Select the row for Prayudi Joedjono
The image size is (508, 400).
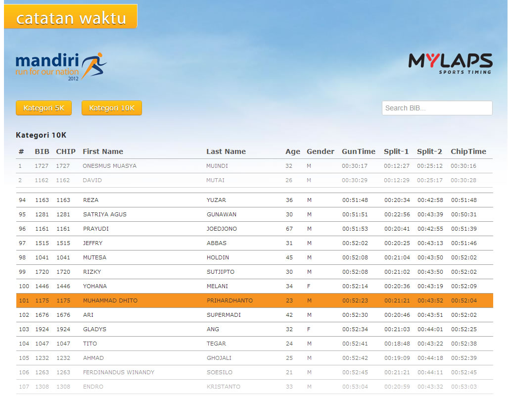pyautogui.click(x=254, y=229)
